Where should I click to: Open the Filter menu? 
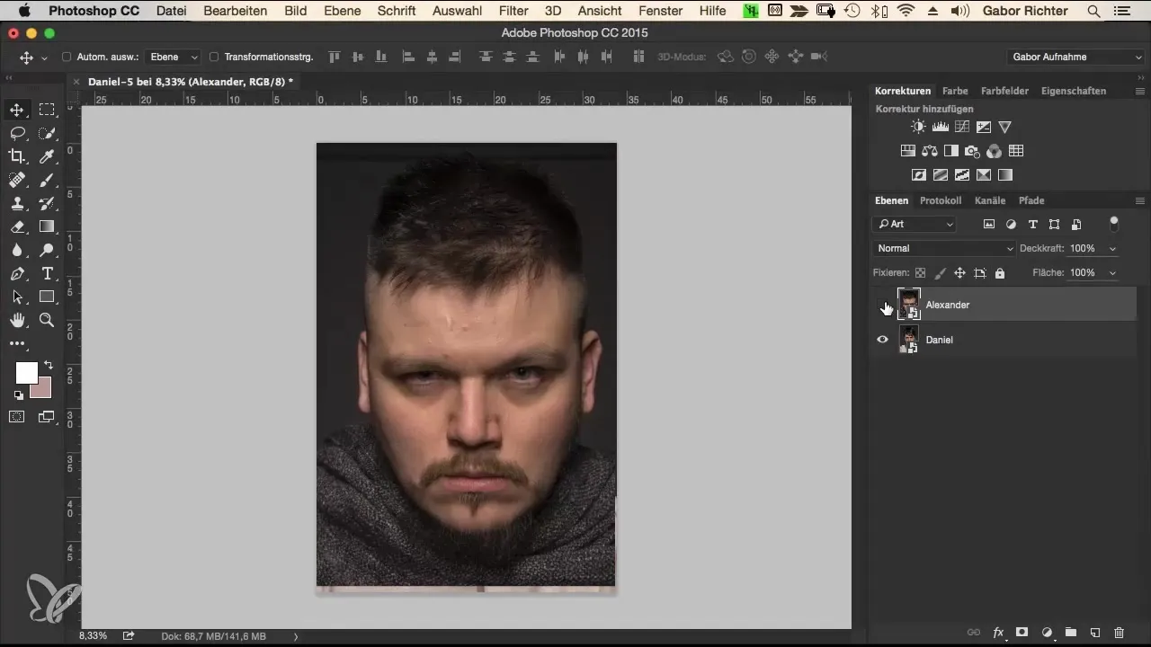click(513, 11)
